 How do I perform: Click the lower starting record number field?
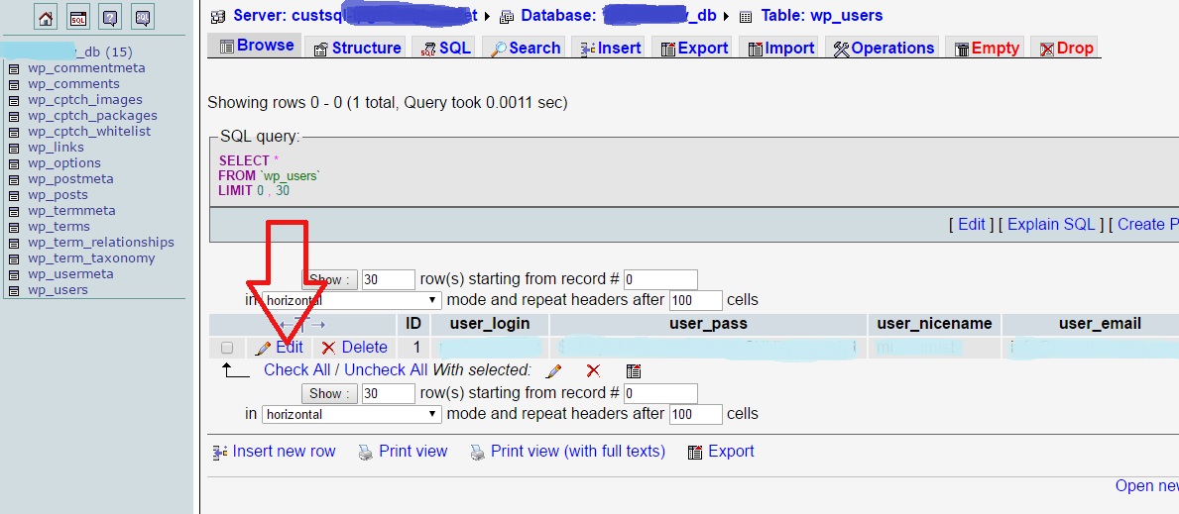click(x=660, y=393)
